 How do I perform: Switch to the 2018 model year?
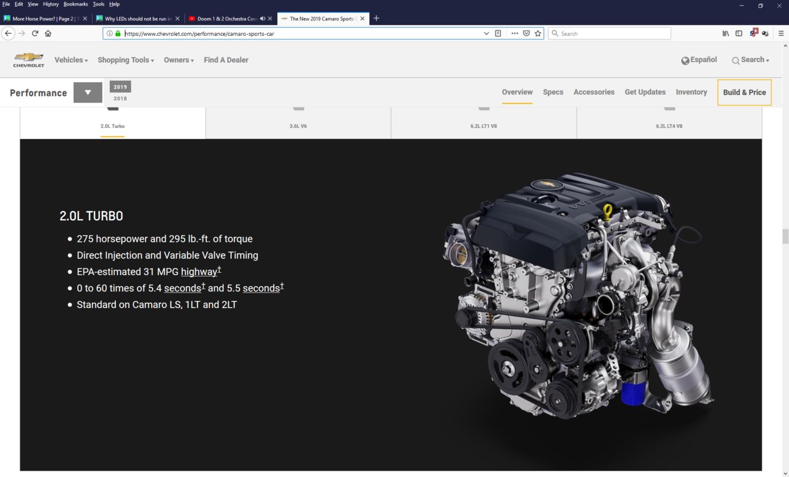point(120,99)
